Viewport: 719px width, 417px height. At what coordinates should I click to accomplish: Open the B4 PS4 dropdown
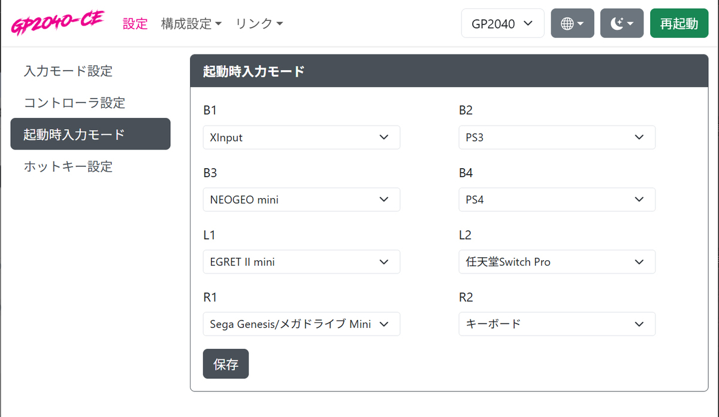point(557,199)
